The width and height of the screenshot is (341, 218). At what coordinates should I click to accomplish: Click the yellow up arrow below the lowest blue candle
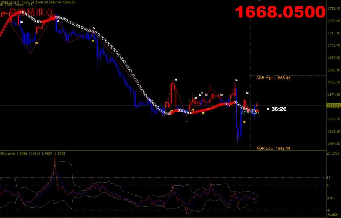[244, 122]
